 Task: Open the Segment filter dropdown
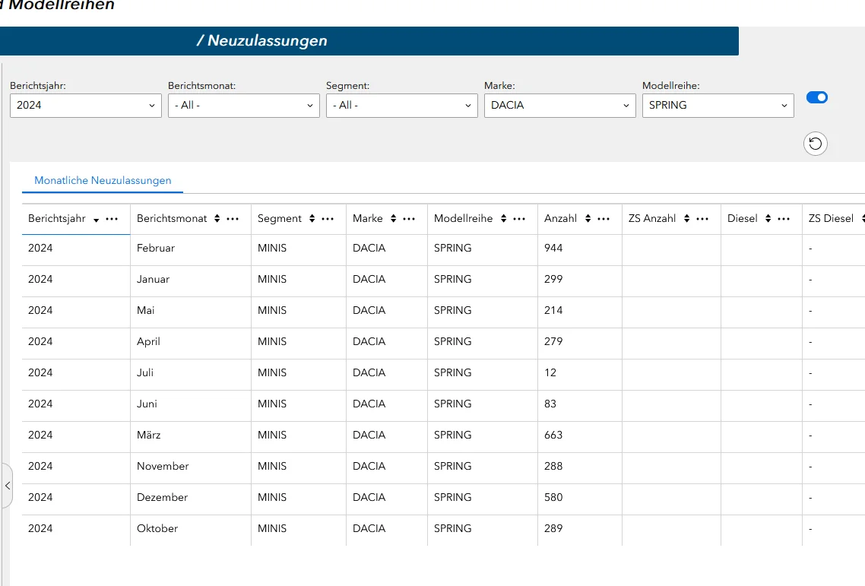pos(402,106)
